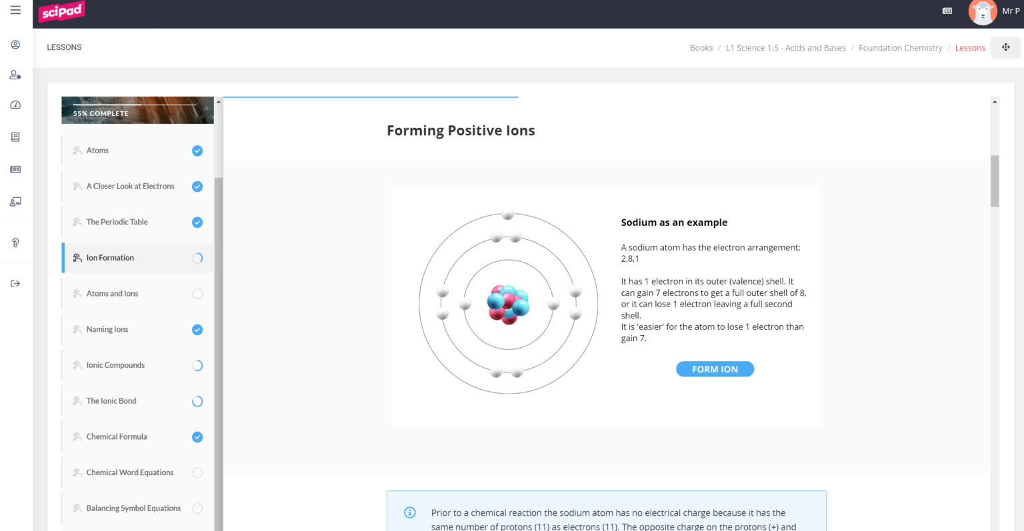Viewport: 1024px width, 531px height.
Task: Toggle the Naming Ions completion checkmark
Action: 197,329
